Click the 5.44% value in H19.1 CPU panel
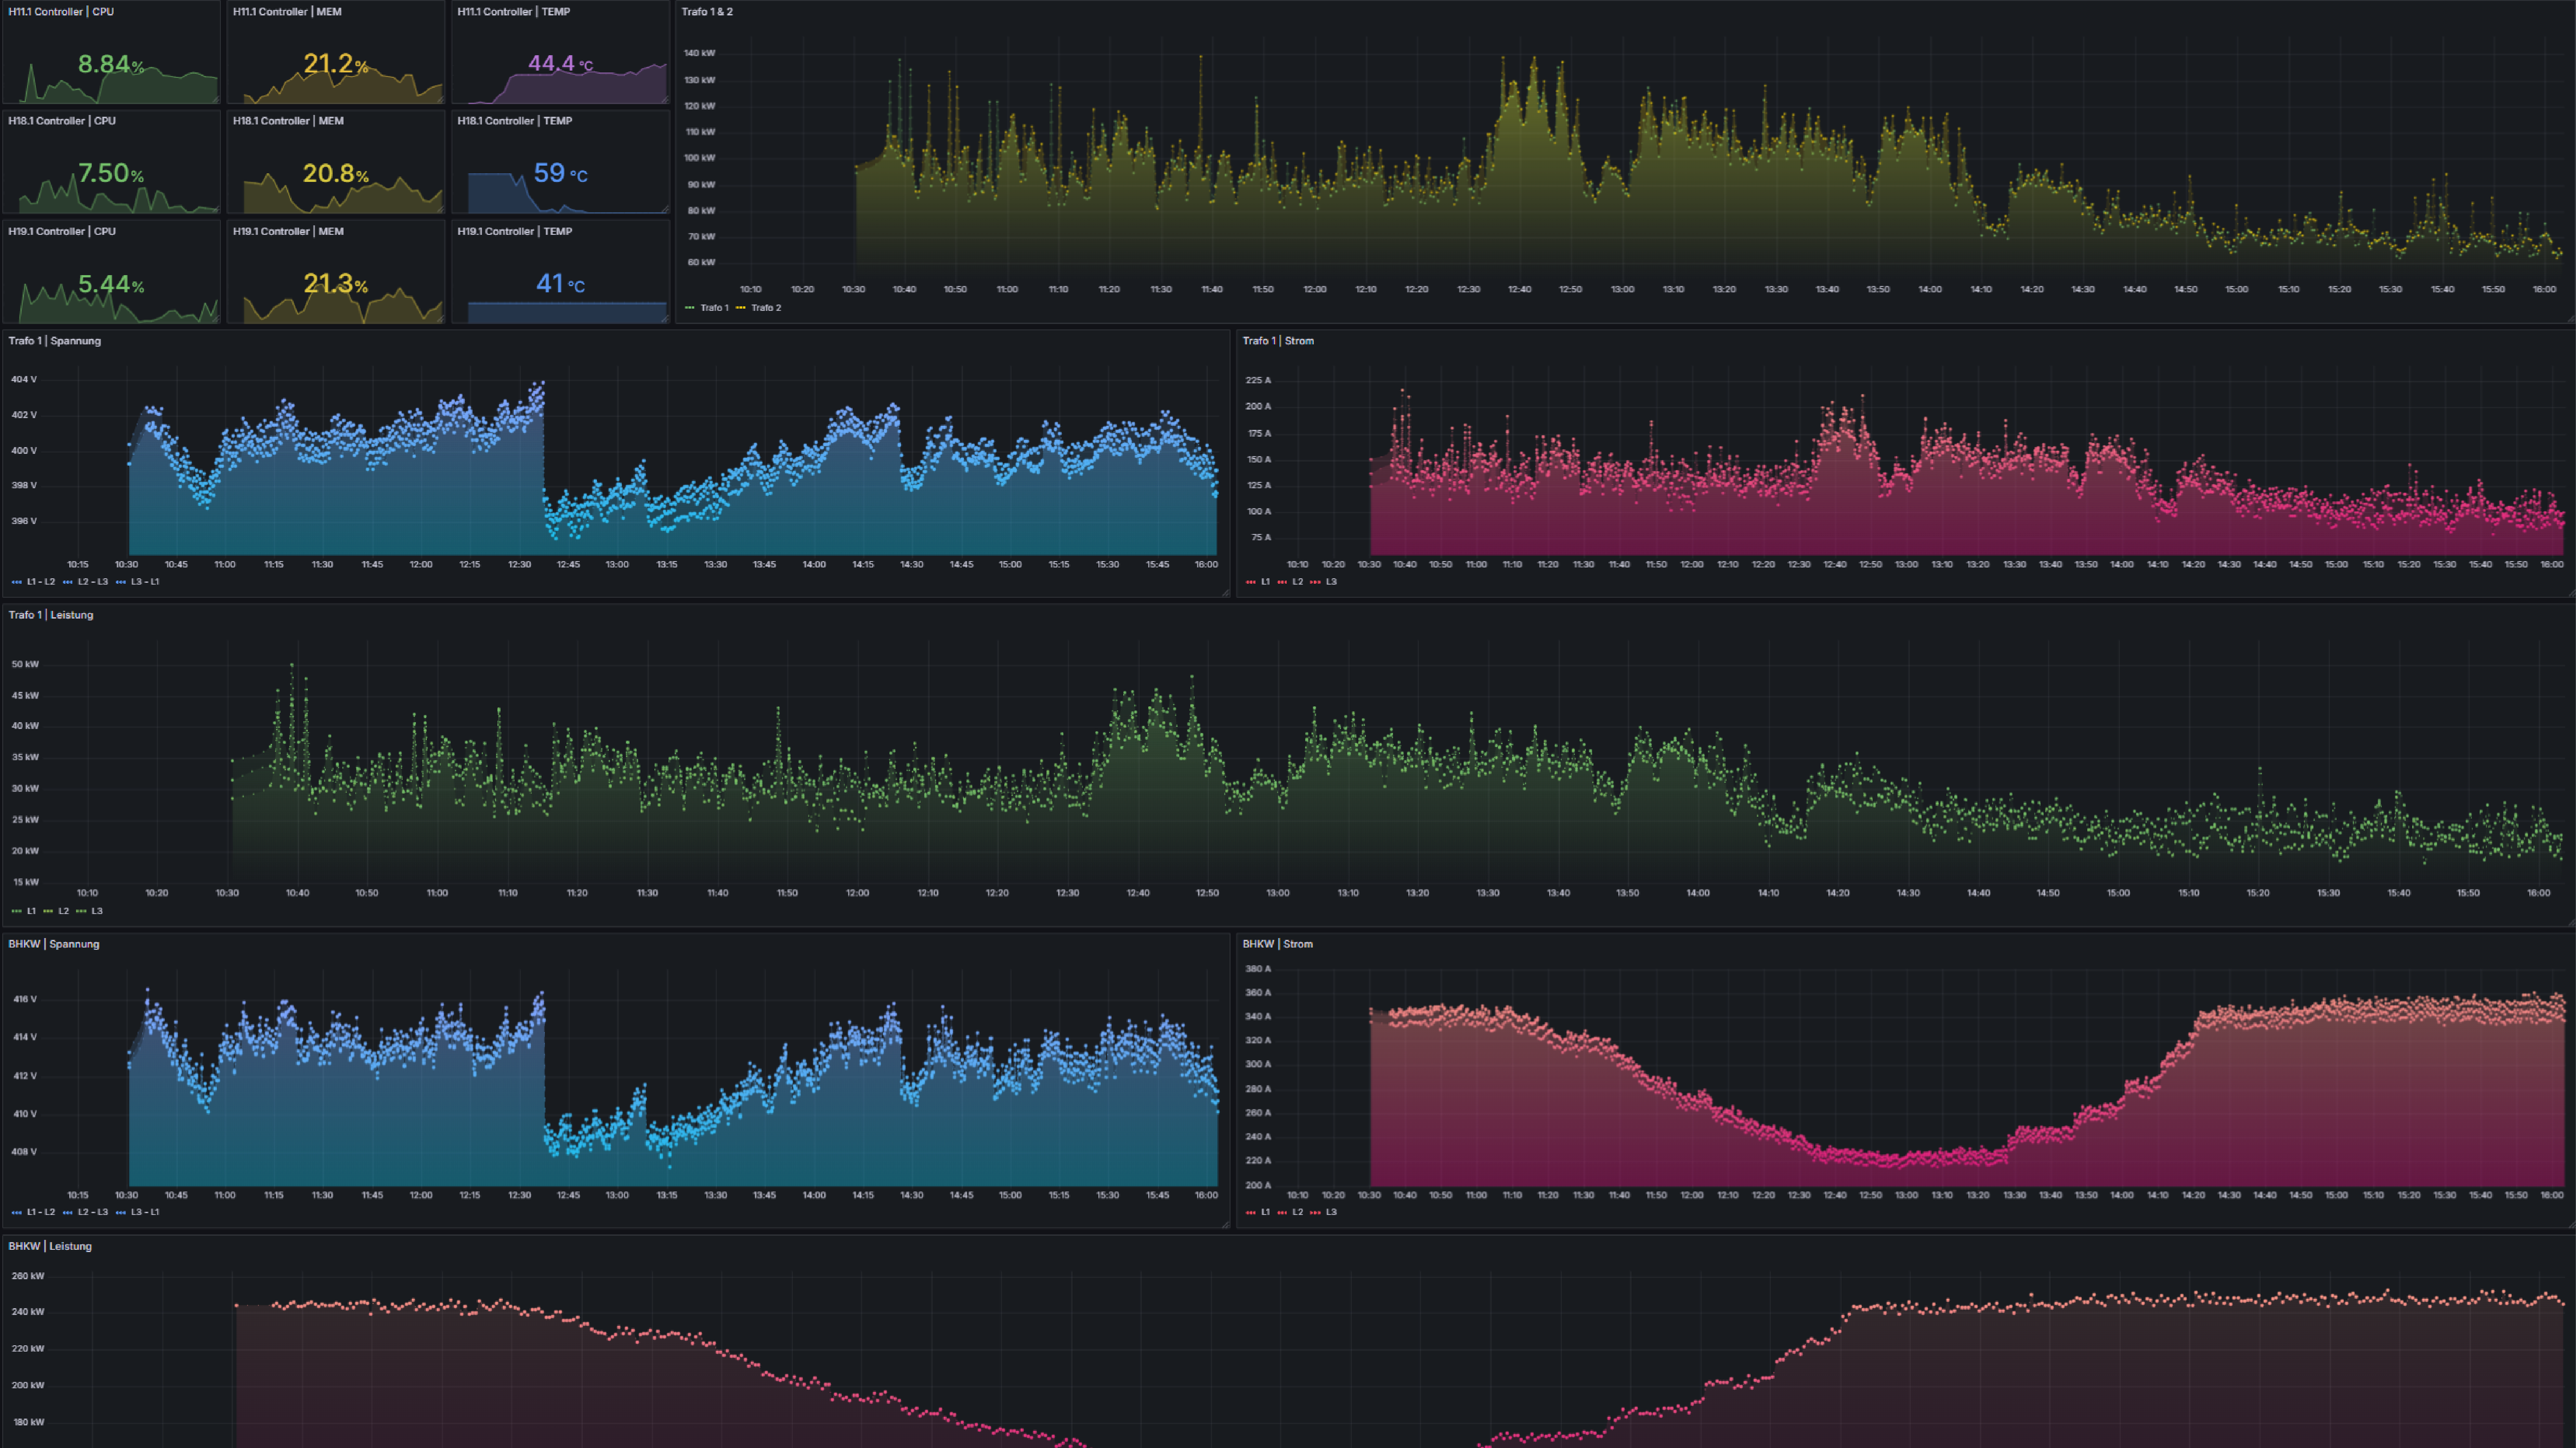 coord(111,285)
